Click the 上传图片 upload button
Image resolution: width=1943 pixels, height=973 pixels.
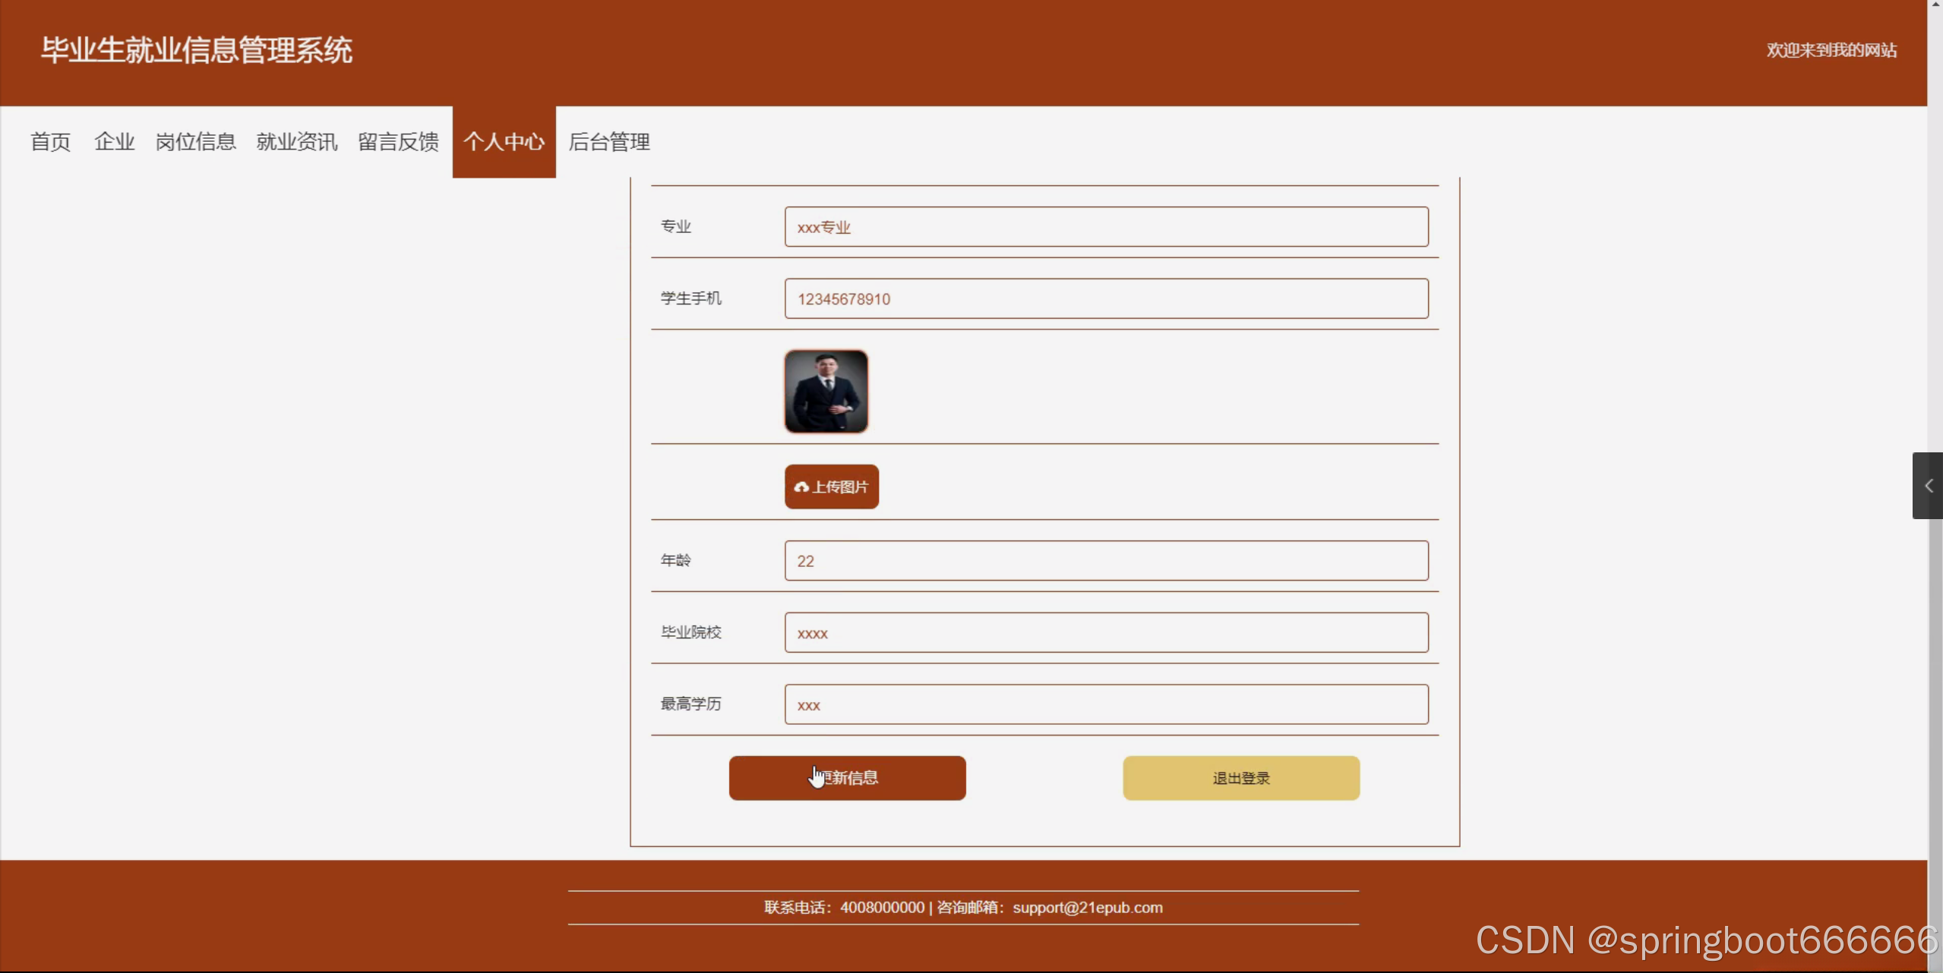(831, 486)
